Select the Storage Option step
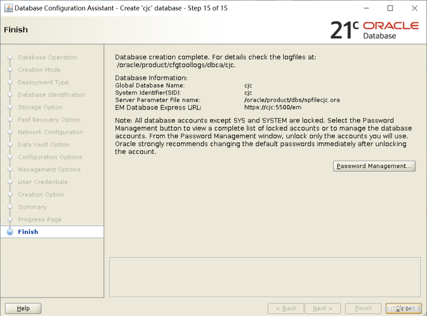Image resolution: width=427 pixels, height=316 pixels. tap(40, 107)
